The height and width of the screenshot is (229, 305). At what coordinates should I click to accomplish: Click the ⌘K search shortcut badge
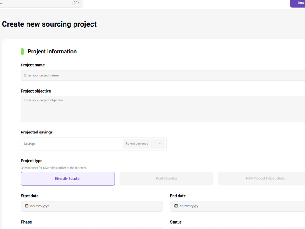coord(77,3)
